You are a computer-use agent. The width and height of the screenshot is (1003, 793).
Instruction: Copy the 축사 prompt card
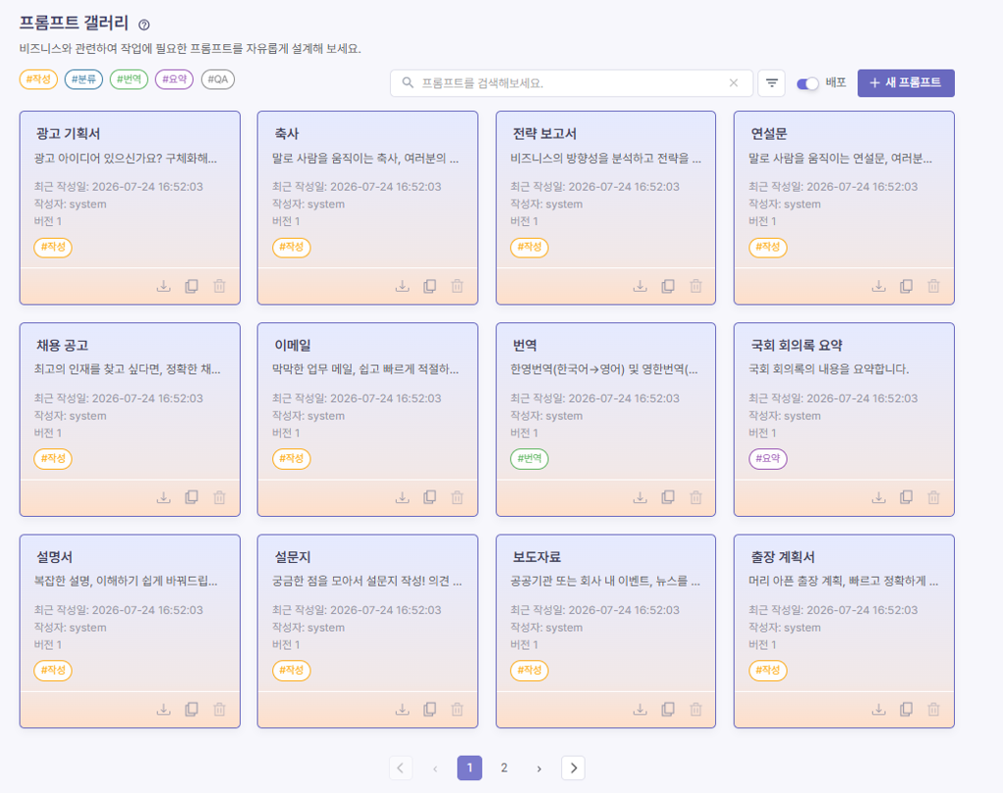tap(430, 286)
